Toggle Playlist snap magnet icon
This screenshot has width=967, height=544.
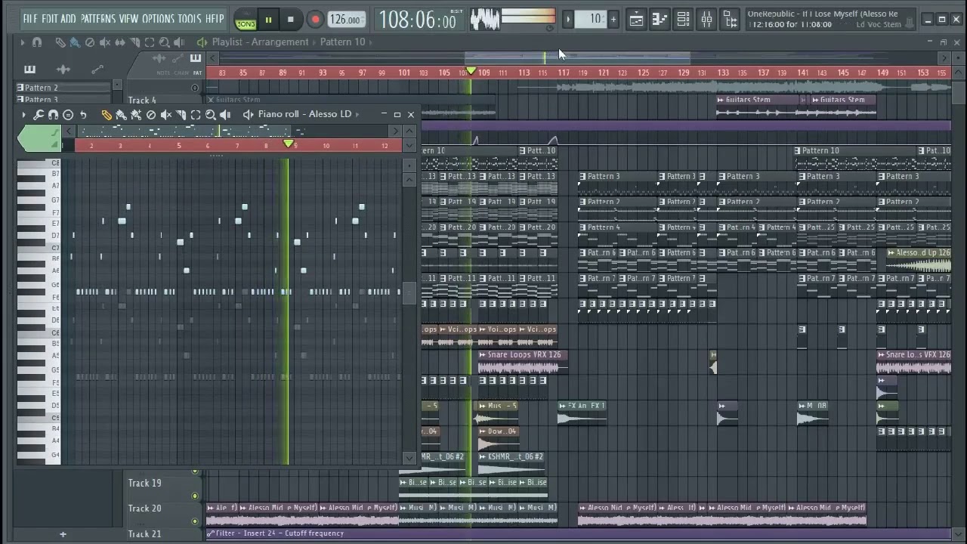tap(37, 42)
